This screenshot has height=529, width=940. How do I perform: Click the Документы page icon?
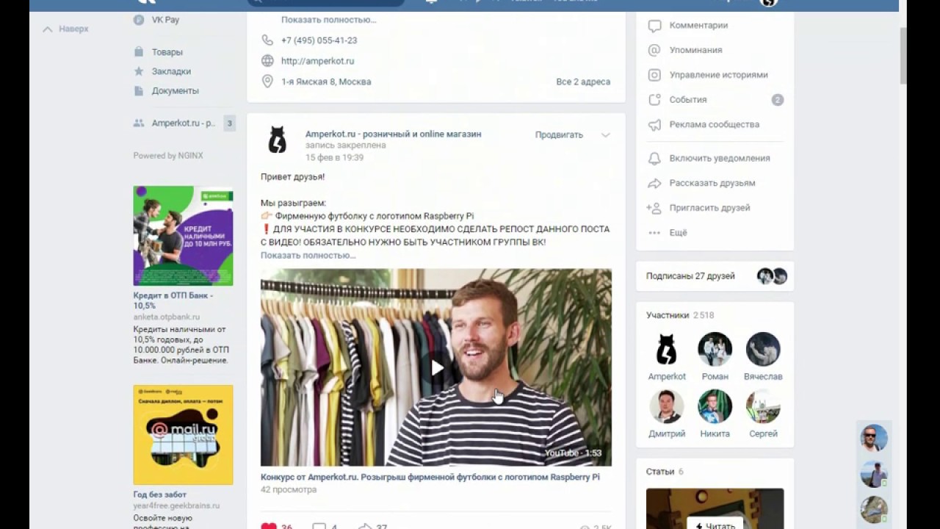(139, 90)
